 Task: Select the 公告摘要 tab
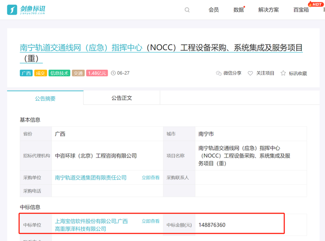tap(45, 98)
